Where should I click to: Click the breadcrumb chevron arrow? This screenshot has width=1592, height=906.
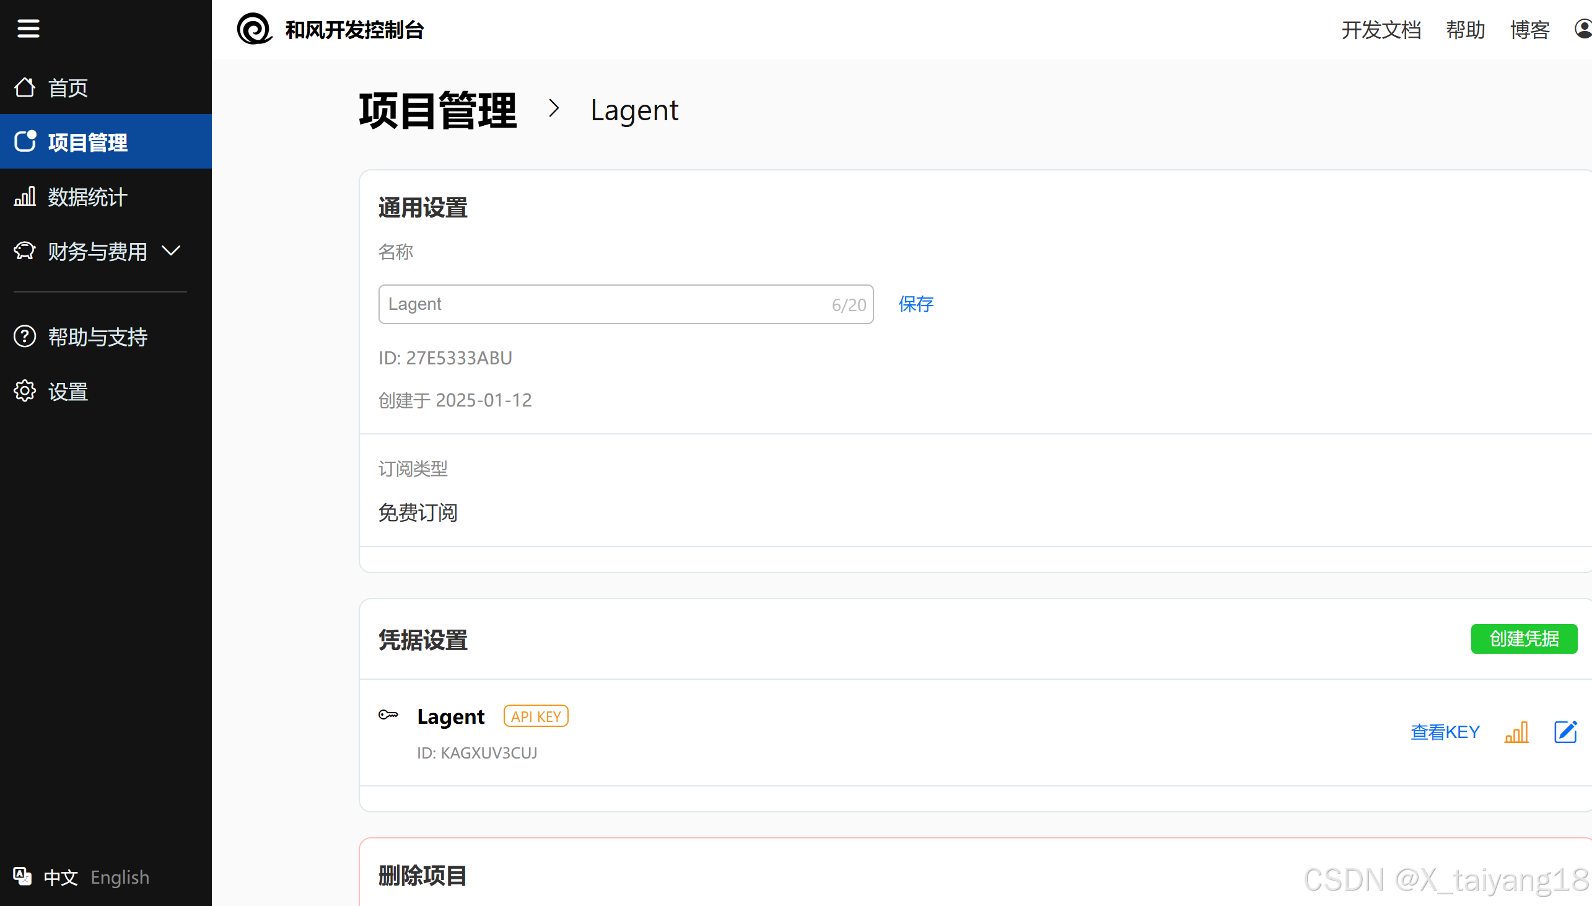point(553,108)
